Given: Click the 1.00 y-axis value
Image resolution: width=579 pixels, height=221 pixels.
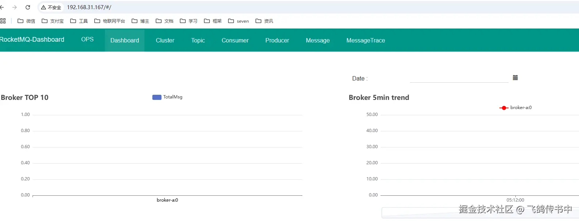Looking at the screenshot, I should pos(25,115).
